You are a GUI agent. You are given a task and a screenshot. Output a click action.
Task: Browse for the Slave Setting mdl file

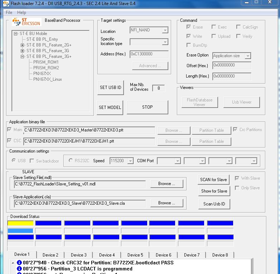(x=166, y=184)
